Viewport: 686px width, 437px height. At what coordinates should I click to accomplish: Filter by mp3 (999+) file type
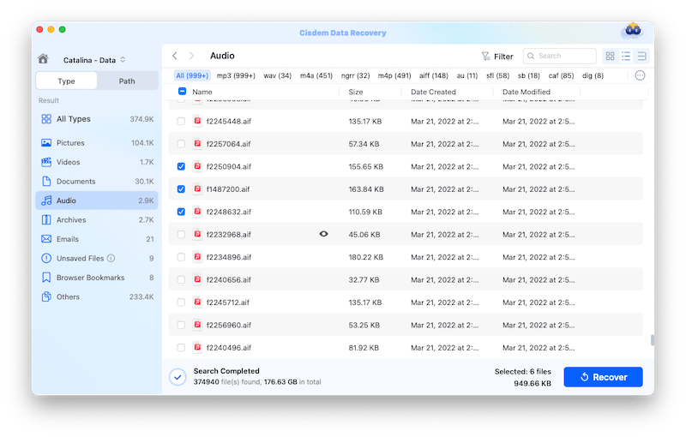(235, 75)
